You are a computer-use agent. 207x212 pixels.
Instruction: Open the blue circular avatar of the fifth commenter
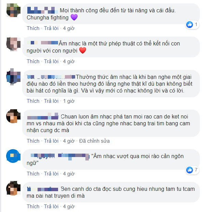[x=13, y=156]
